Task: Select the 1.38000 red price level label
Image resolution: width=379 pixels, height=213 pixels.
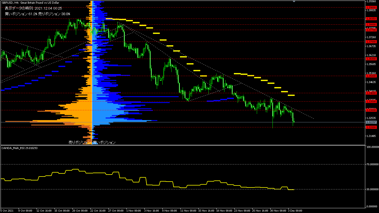Action: (x=371, y=24)
